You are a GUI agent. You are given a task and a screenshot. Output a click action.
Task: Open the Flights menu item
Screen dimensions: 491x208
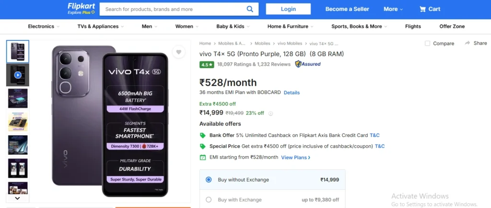click(x=412, y=26)
